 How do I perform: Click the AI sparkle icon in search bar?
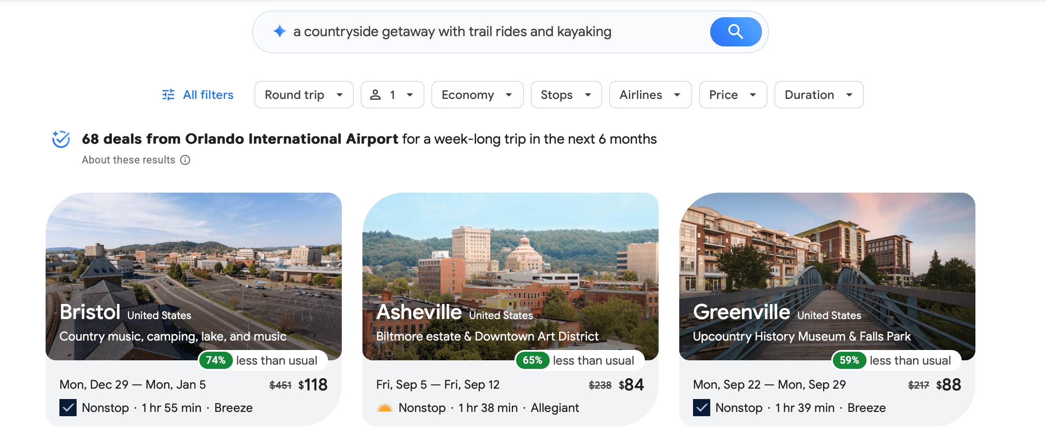pyautogui.click(x=280, y=31)
